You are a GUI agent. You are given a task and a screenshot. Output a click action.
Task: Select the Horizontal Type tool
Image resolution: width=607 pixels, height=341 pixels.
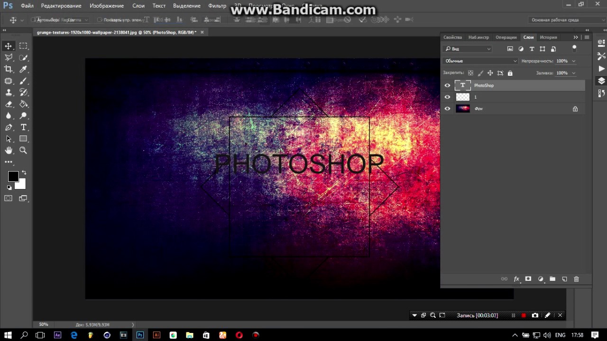click(x=23, y=127)
